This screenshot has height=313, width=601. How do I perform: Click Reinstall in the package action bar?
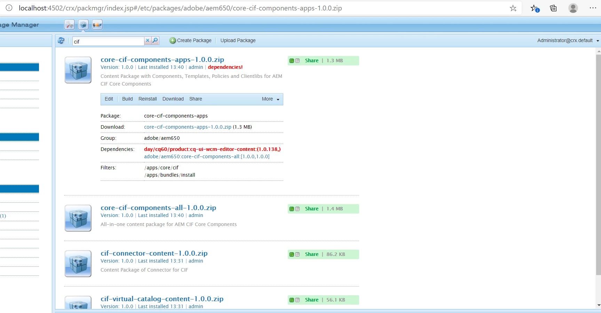pos(148,99)
